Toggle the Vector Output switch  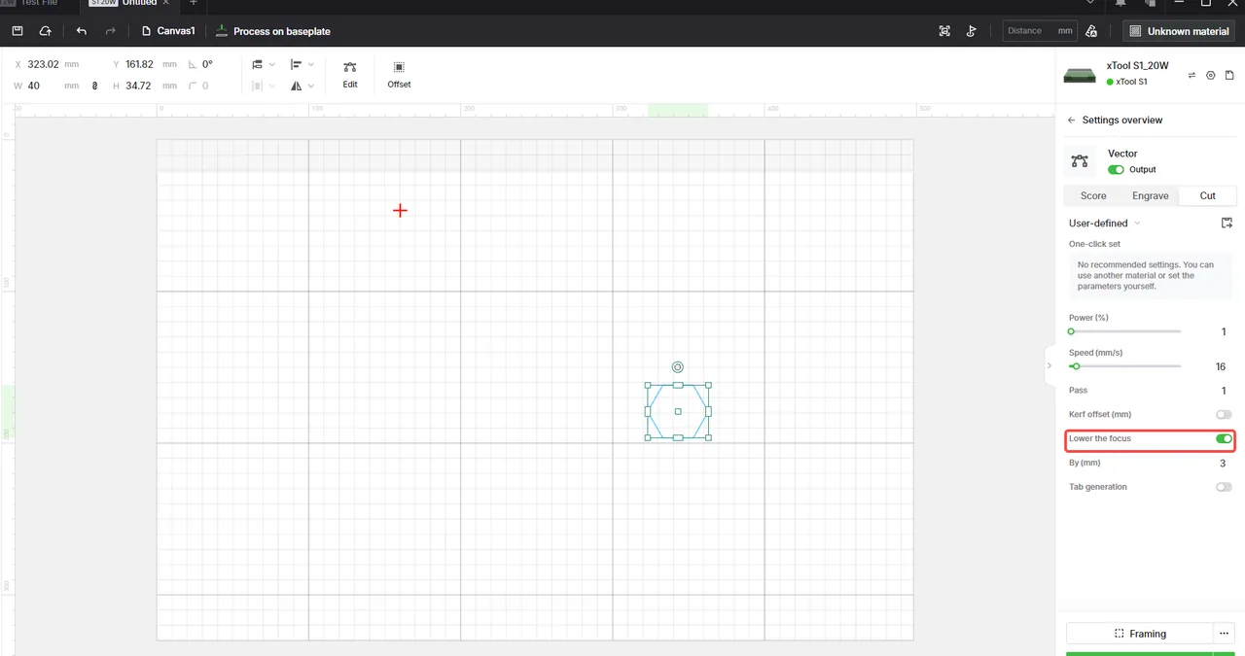click(x=1116, y=170)
